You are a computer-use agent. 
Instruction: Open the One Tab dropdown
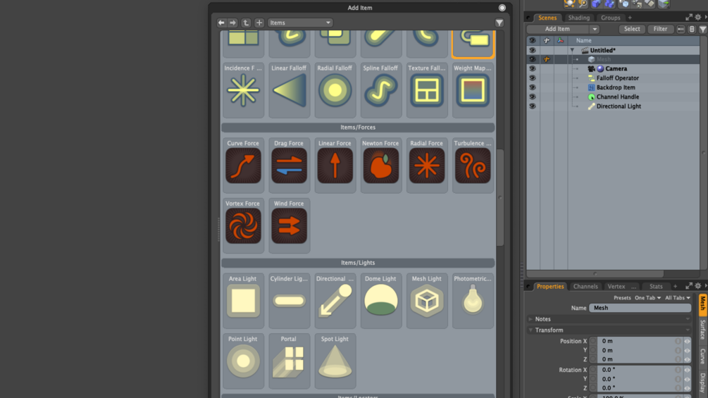click(x=647, y=298)
